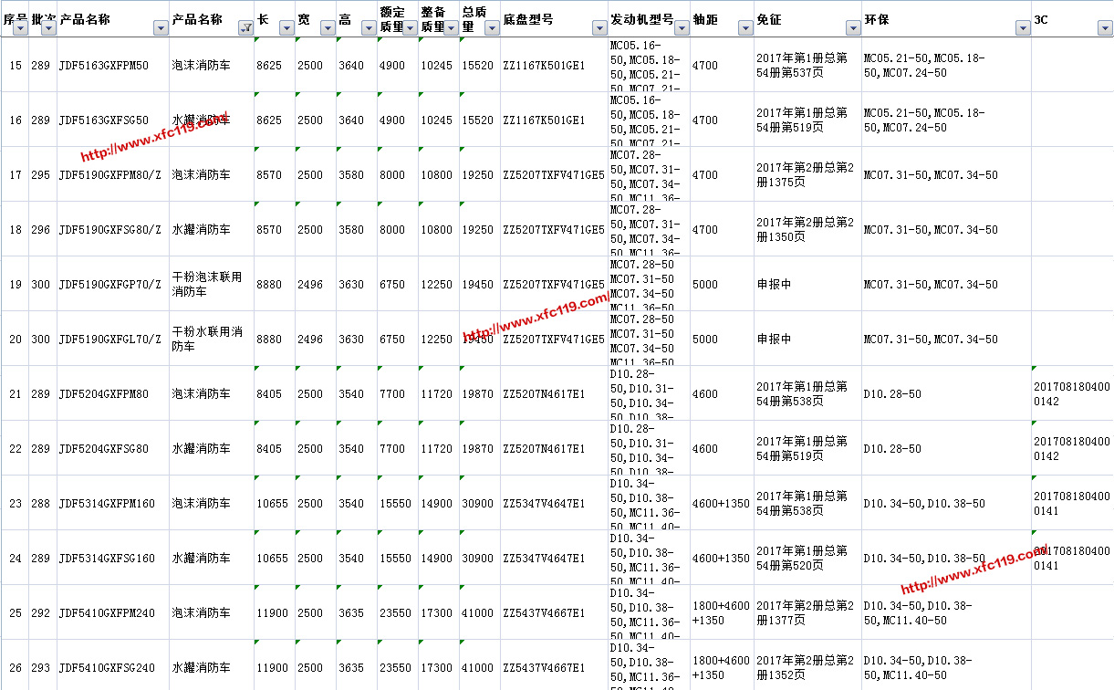Open the 批次 column filter dropdown
The image size is (1114, 690).
[x=48, y=28]
